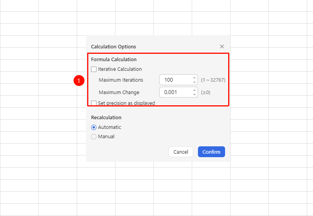Select Automatic recalculation radio button
The height and width of the screenshot is (216, 313).
(94, 127)
